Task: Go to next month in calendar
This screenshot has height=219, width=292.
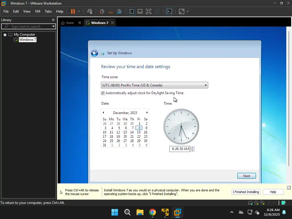Action: click(x=147, y=113)
